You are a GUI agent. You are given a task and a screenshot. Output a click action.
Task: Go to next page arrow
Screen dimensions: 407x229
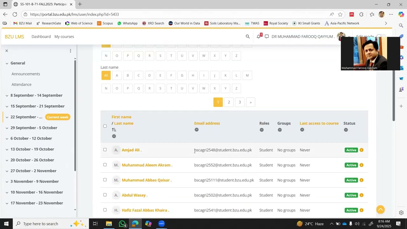[251, 102]
